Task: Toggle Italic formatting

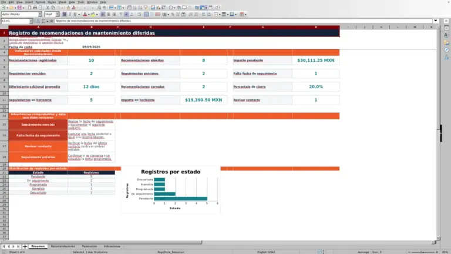Action: click(x=70, y=14)
